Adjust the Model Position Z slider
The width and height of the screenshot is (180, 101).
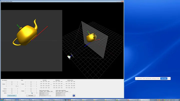pyautogui.click(x=31, y=86)
